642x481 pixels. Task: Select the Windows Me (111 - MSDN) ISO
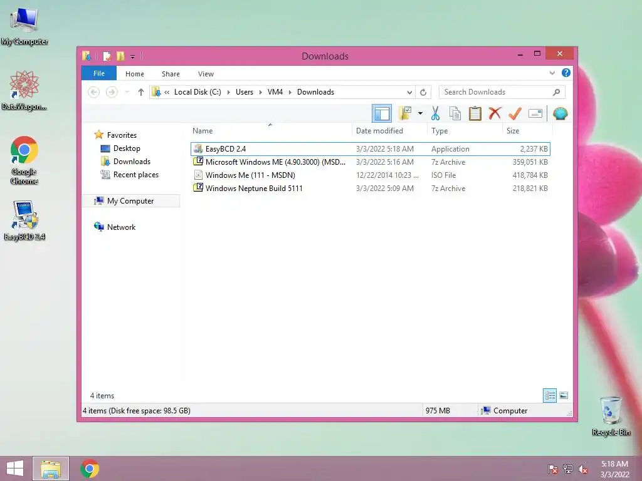pos(370,175)
